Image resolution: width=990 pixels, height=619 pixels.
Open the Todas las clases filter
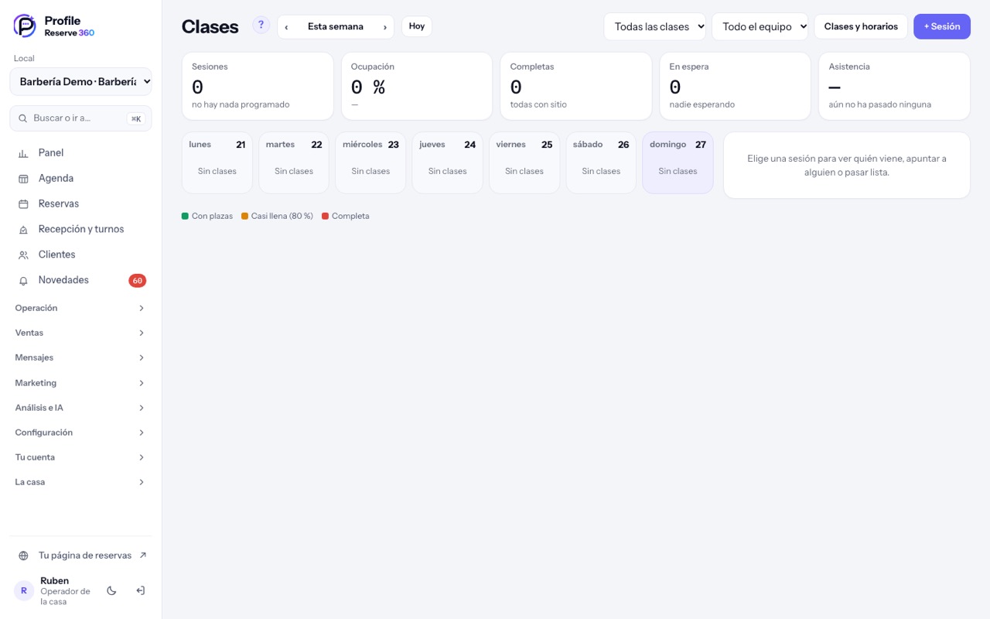[654, 26]
